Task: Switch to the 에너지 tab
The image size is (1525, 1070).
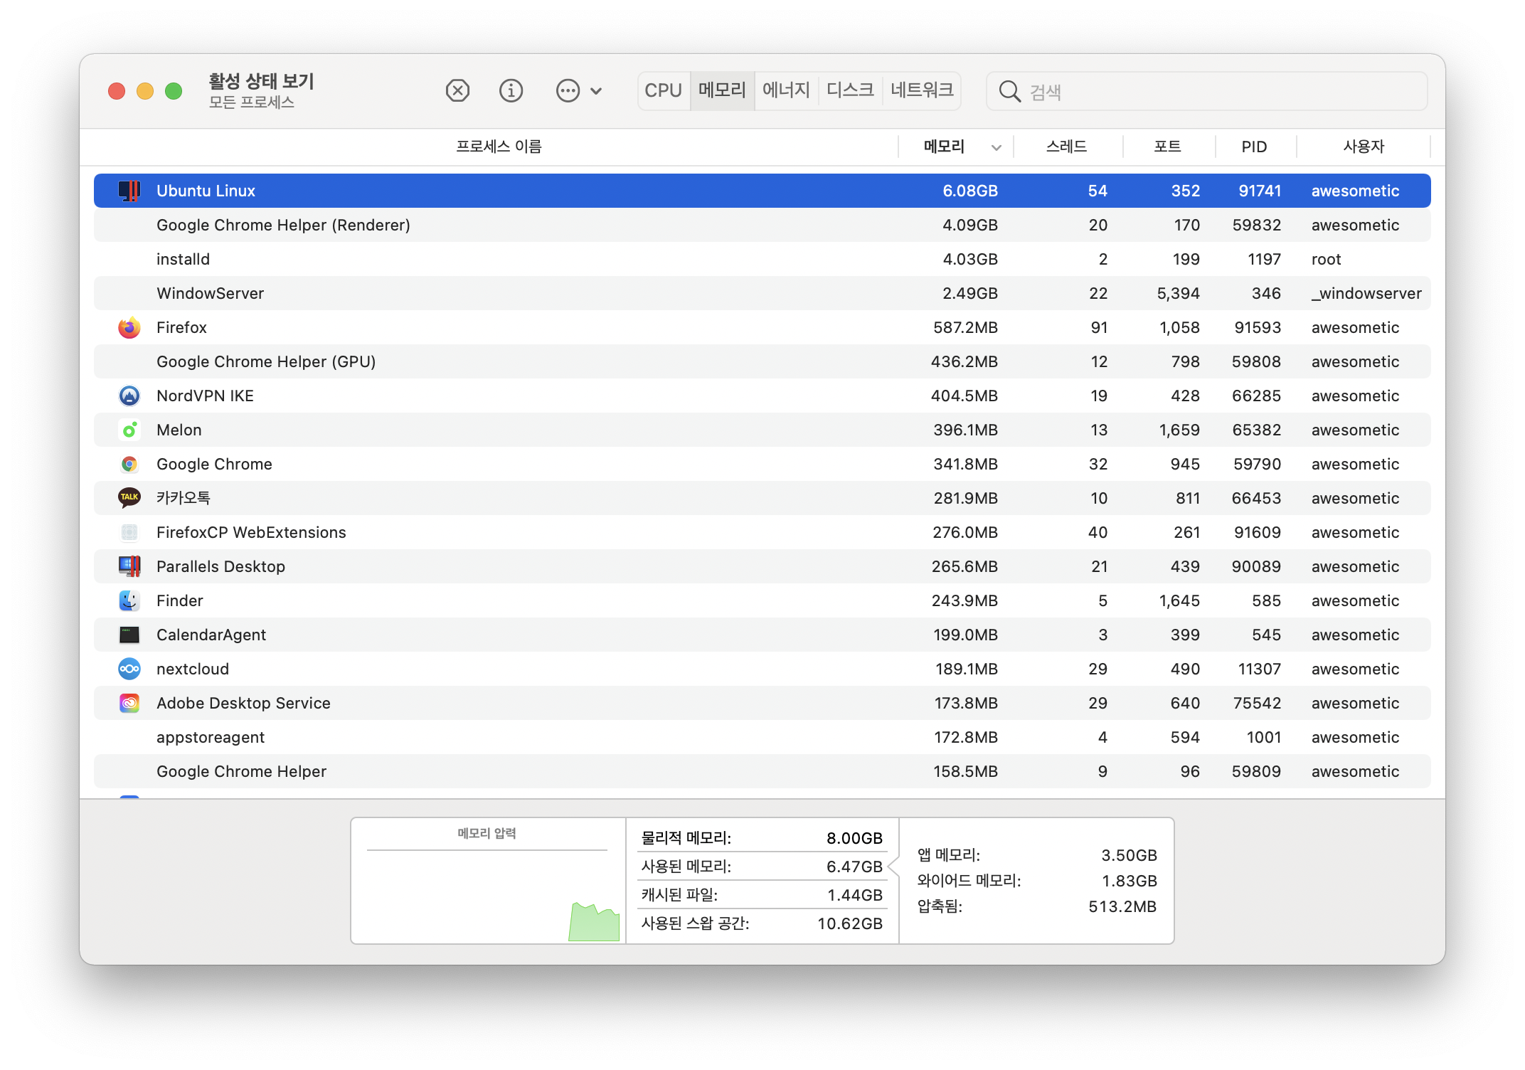Action: (786, 90)
